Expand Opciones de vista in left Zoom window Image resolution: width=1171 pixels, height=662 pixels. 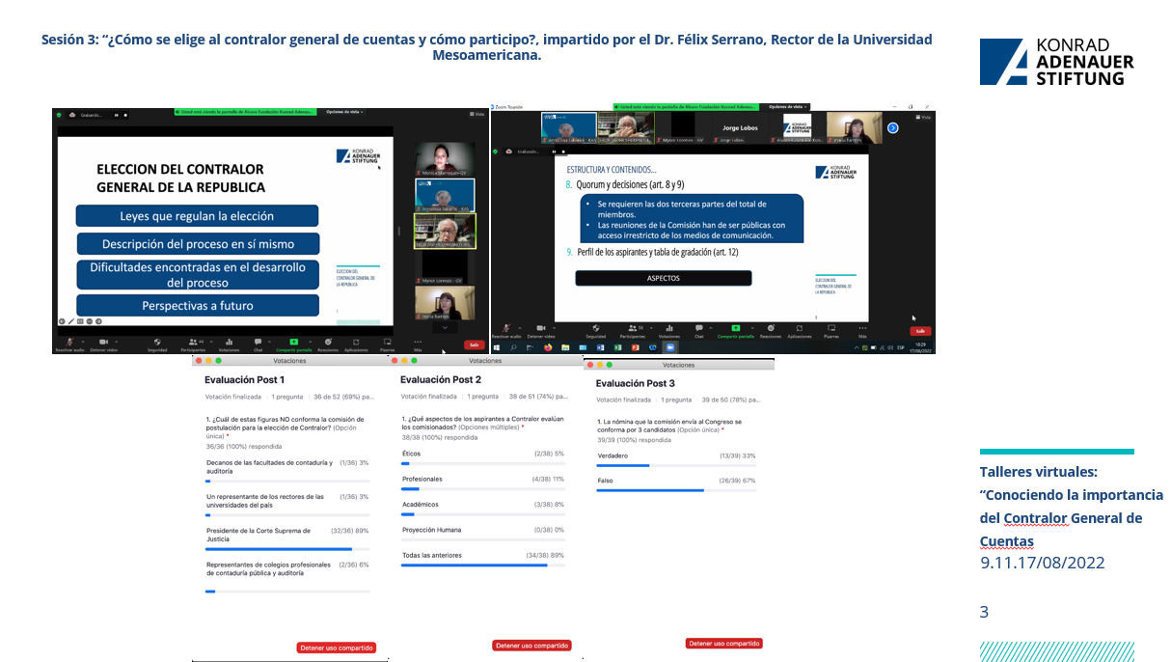pyautogui.click(x=344, y=112)
